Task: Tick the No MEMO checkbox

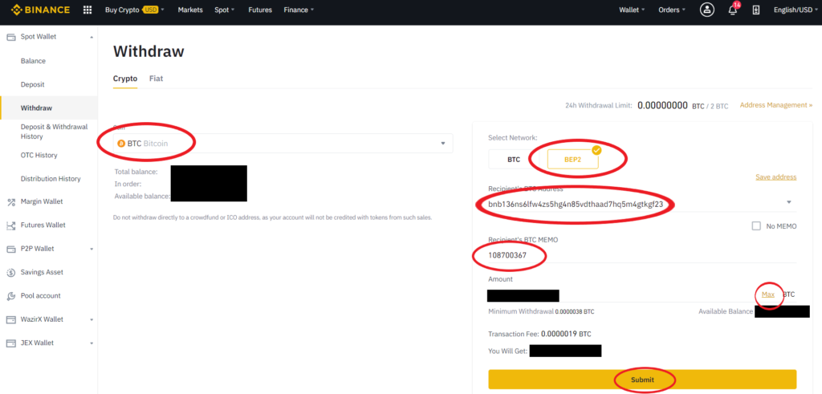Action: pyautogui.click(x=756, y=225)
